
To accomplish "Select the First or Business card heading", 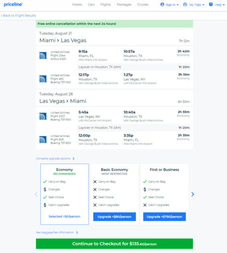I will tap(165, 170).
